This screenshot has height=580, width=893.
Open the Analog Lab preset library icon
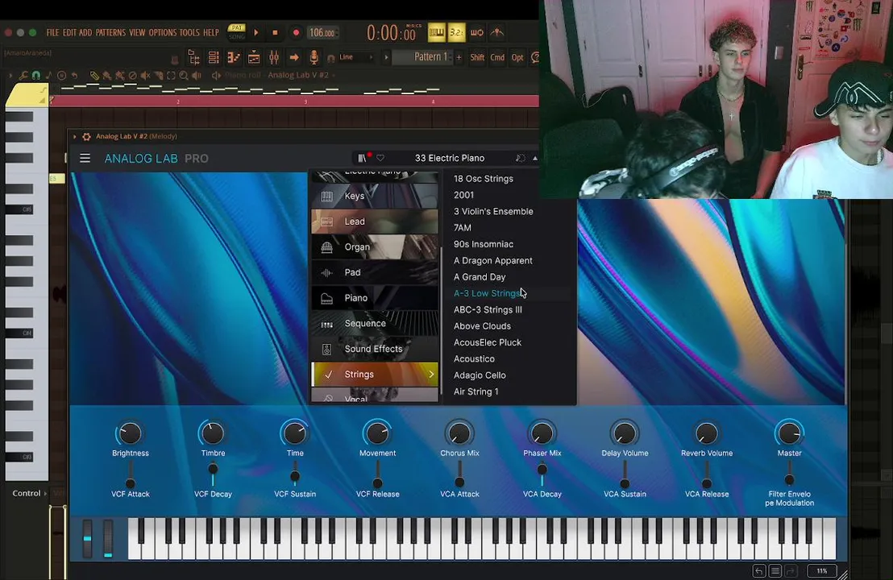coord(362,158)
